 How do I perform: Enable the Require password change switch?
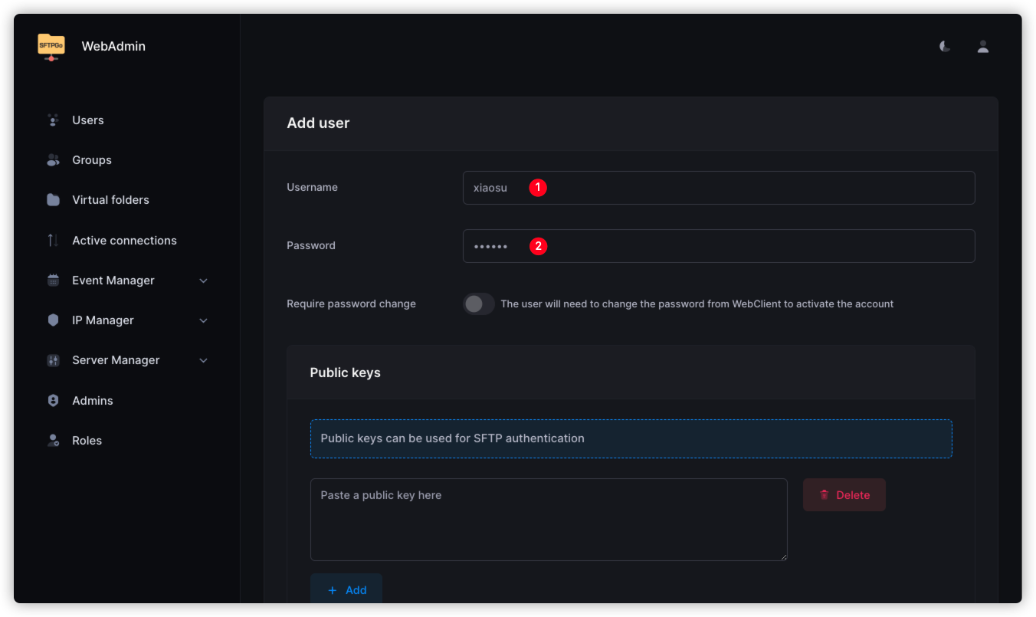[x=478, y=304]
